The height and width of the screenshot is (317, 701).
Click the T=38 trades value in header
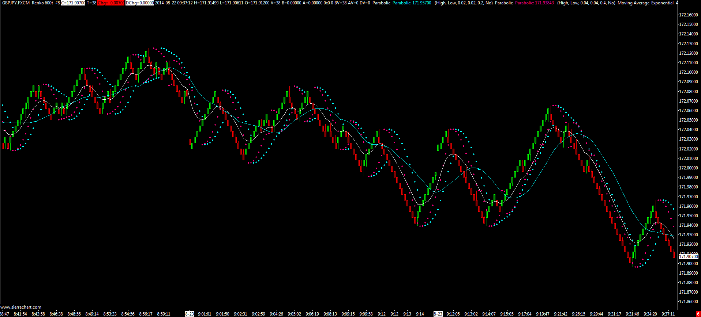point(91,3)
